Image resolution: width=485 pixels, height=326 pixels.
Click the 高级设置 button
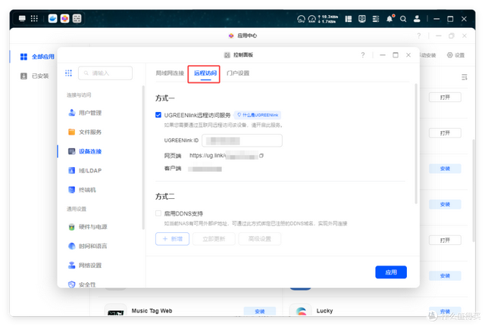[259, 239]
